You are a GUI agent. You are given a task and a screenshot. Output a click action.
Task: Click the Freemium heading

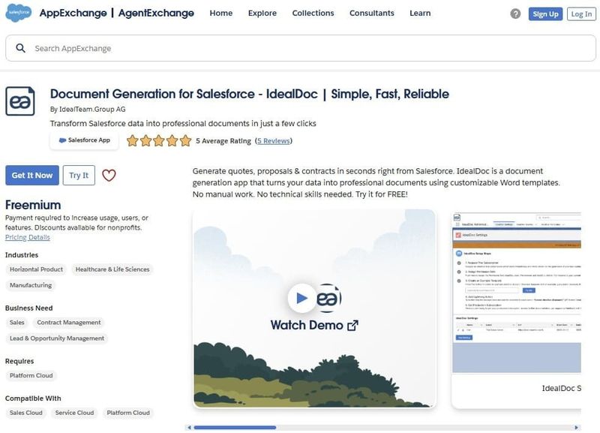[x=33, y=205]
